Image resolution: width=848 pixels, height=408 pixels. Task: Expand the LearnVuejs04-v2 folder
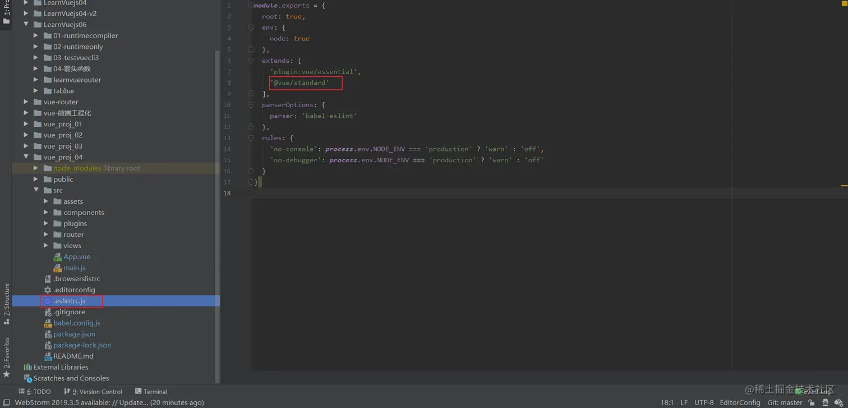(x=26, y=13)
